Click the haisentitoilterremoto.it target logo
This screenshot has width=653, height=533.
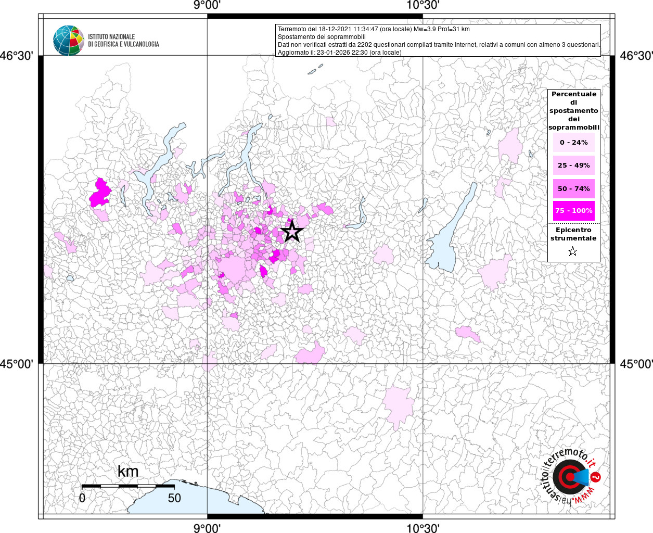coord(570,477)
